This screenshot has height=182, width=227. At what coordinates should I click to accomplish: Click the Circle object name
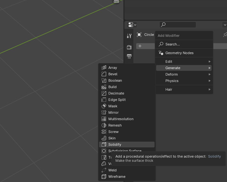[x=149, y=35]
